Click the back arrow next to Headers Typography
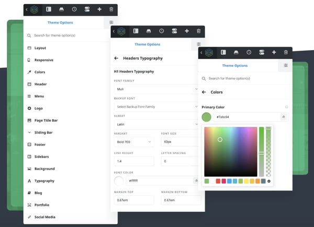Viewport: 314px width, 227px height. coord(116,58)
